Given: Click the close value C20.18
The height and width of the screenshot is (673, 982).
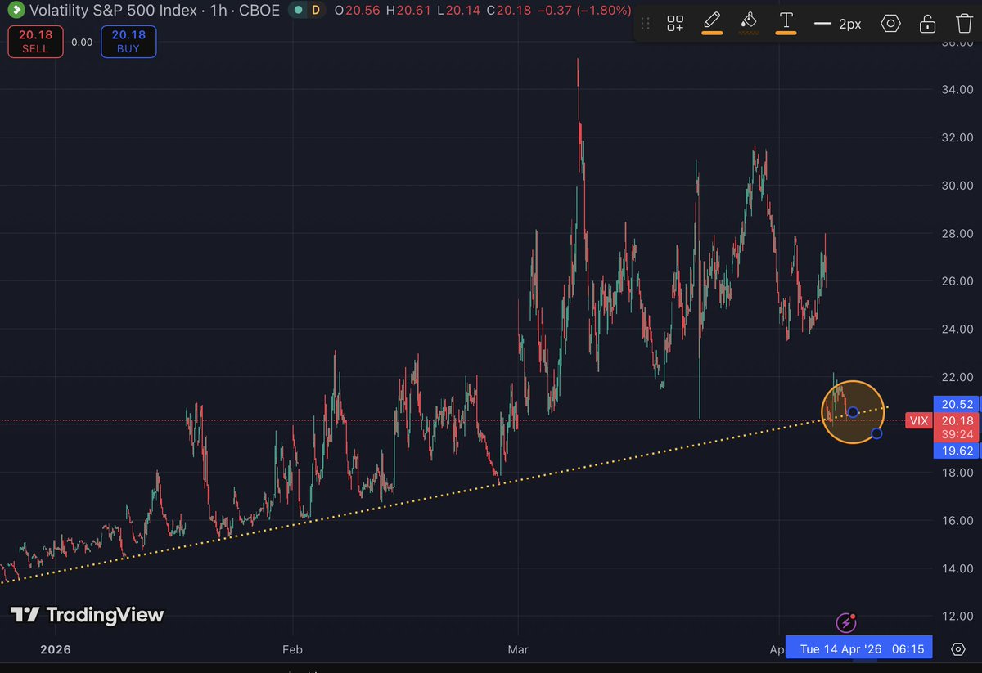Looking at the screenshot, I should coord(508,11).
